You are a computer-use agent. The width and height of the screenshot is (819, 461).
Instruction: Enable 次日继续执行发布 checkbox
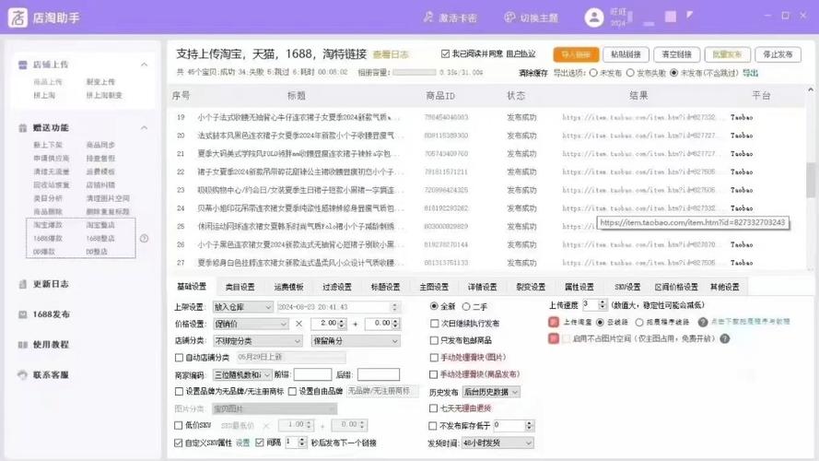pos(434,324)
